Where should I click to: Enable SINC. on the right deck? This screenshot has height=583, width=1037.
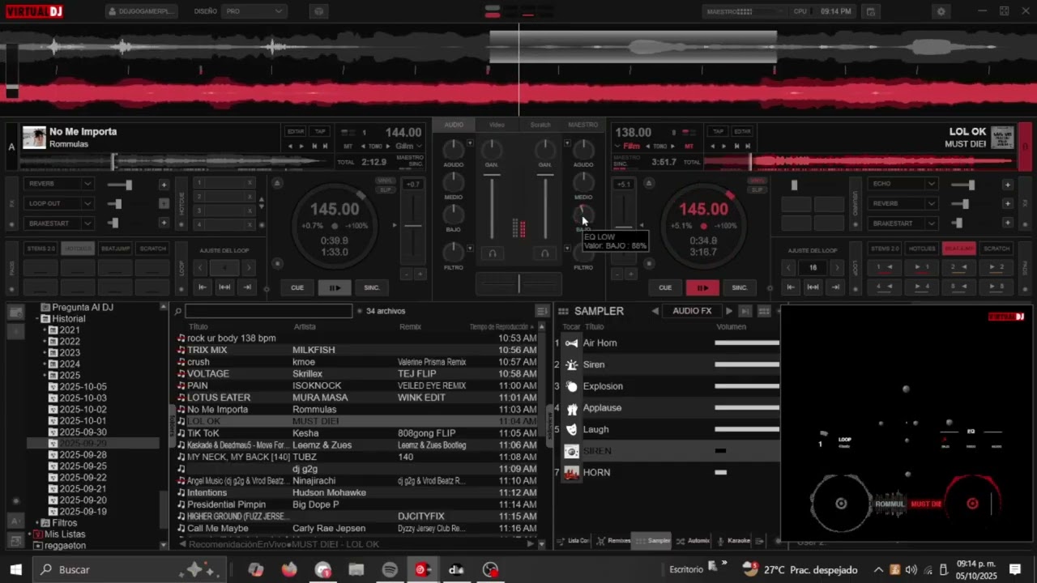[x=740, y=287]
